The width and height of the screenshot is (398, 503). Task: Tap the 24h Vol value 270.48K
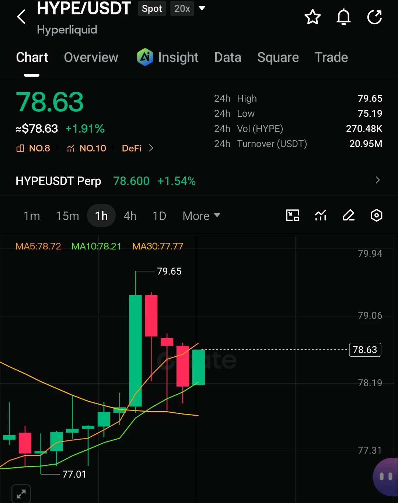pyautogui.click(x=364, y=129)
